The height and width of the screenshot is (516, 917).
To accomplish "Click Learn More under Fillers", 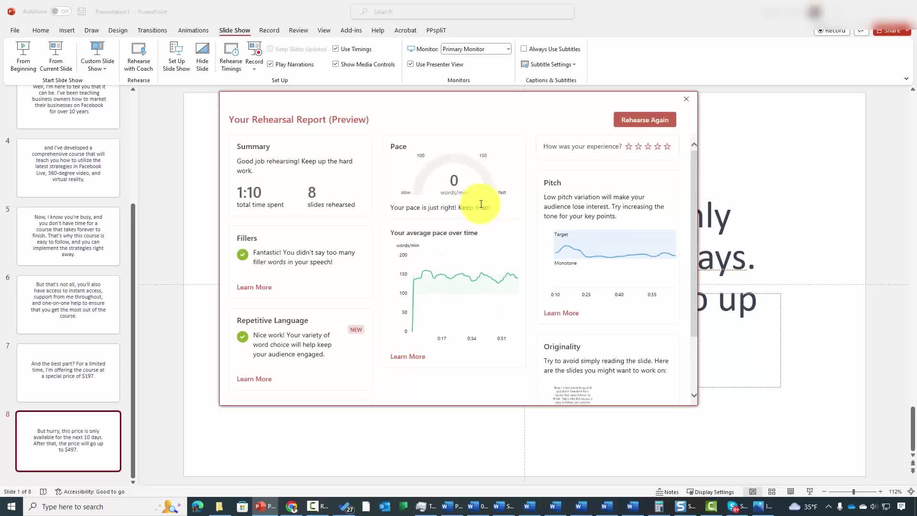I will (254, 287).
